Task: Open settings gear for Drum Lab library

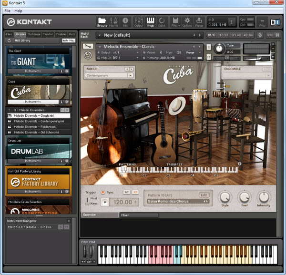Action: pos(67,161)
